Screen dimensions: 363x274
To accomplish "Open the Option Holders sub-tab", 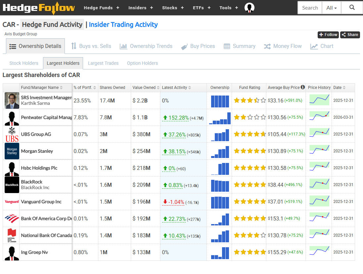I will [142, 63].
